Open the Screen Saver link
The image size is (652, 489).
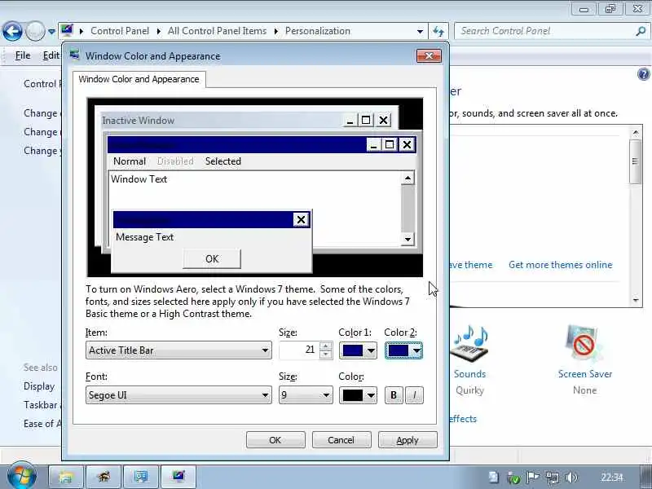(x=584, y=374)
